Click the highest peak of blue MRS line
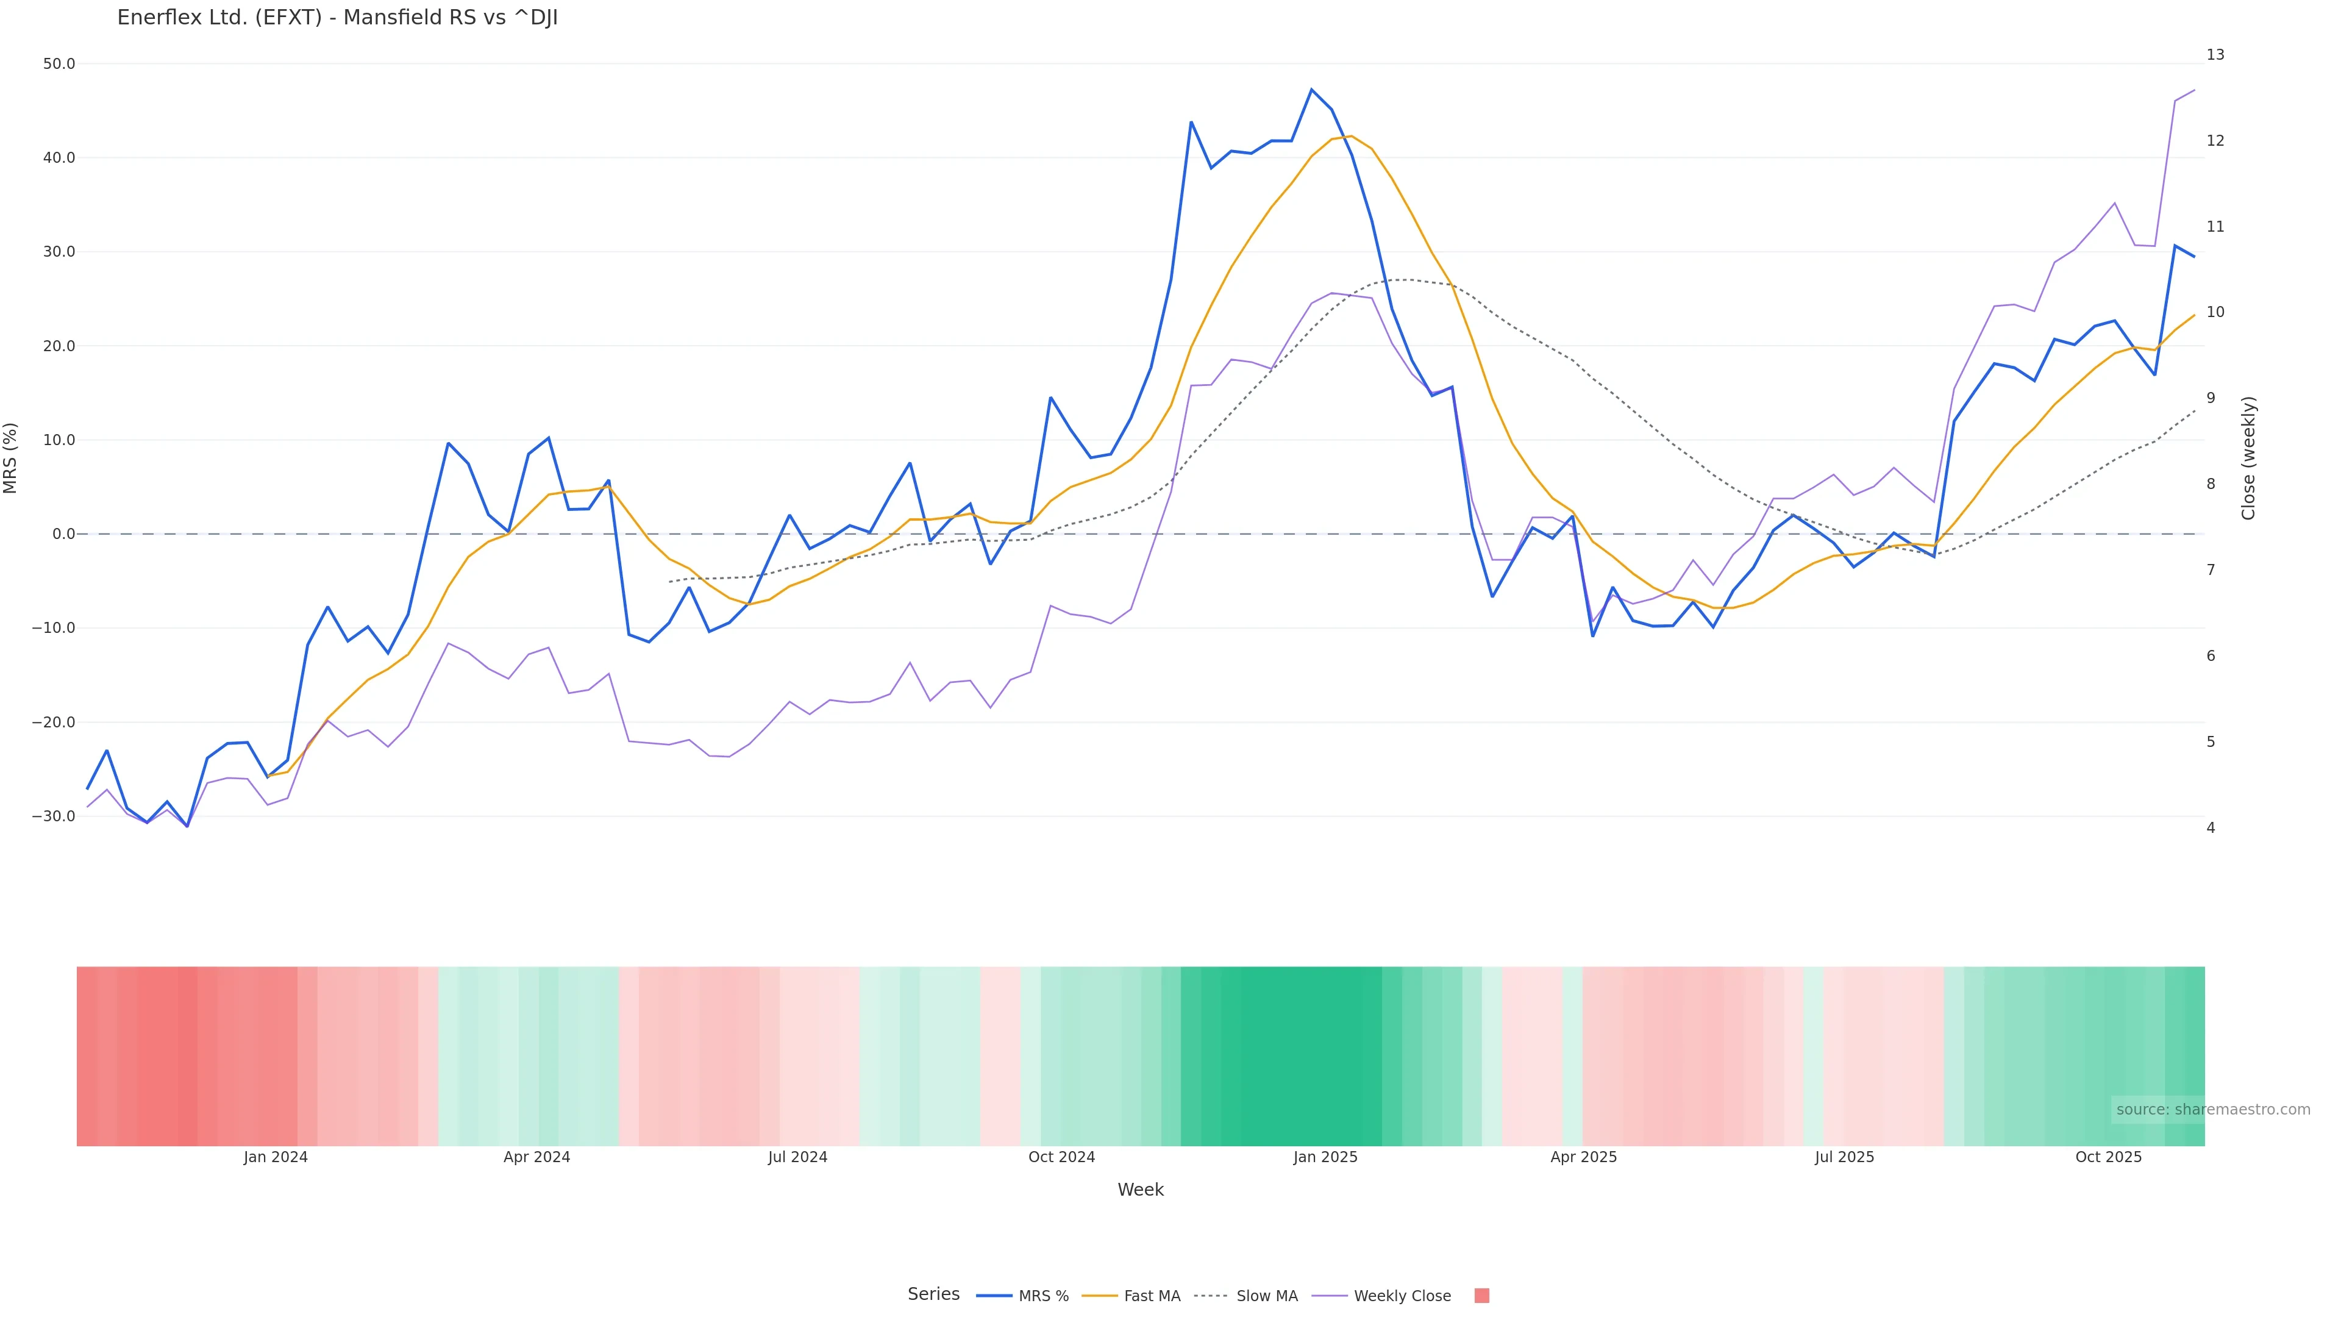Viewport: 2341px width, 1317px height. coord(1311,89)
